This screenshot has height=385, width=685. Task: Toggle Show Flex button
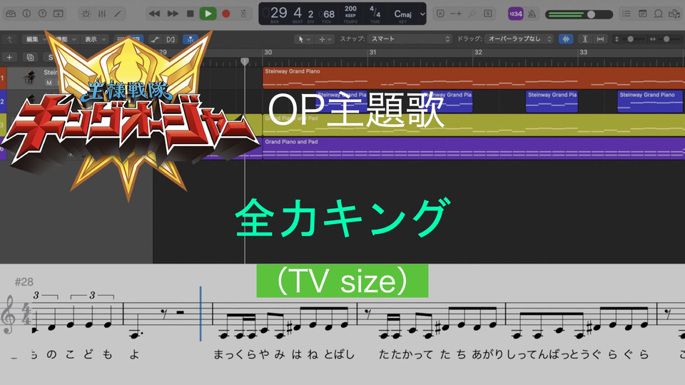171,39
